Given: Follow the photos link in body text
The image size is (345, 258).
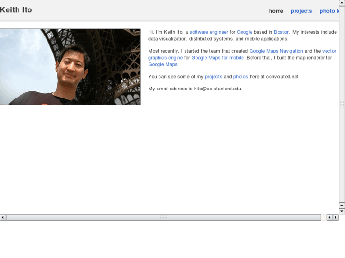Looking at the screenshot, I should (241, 77).
